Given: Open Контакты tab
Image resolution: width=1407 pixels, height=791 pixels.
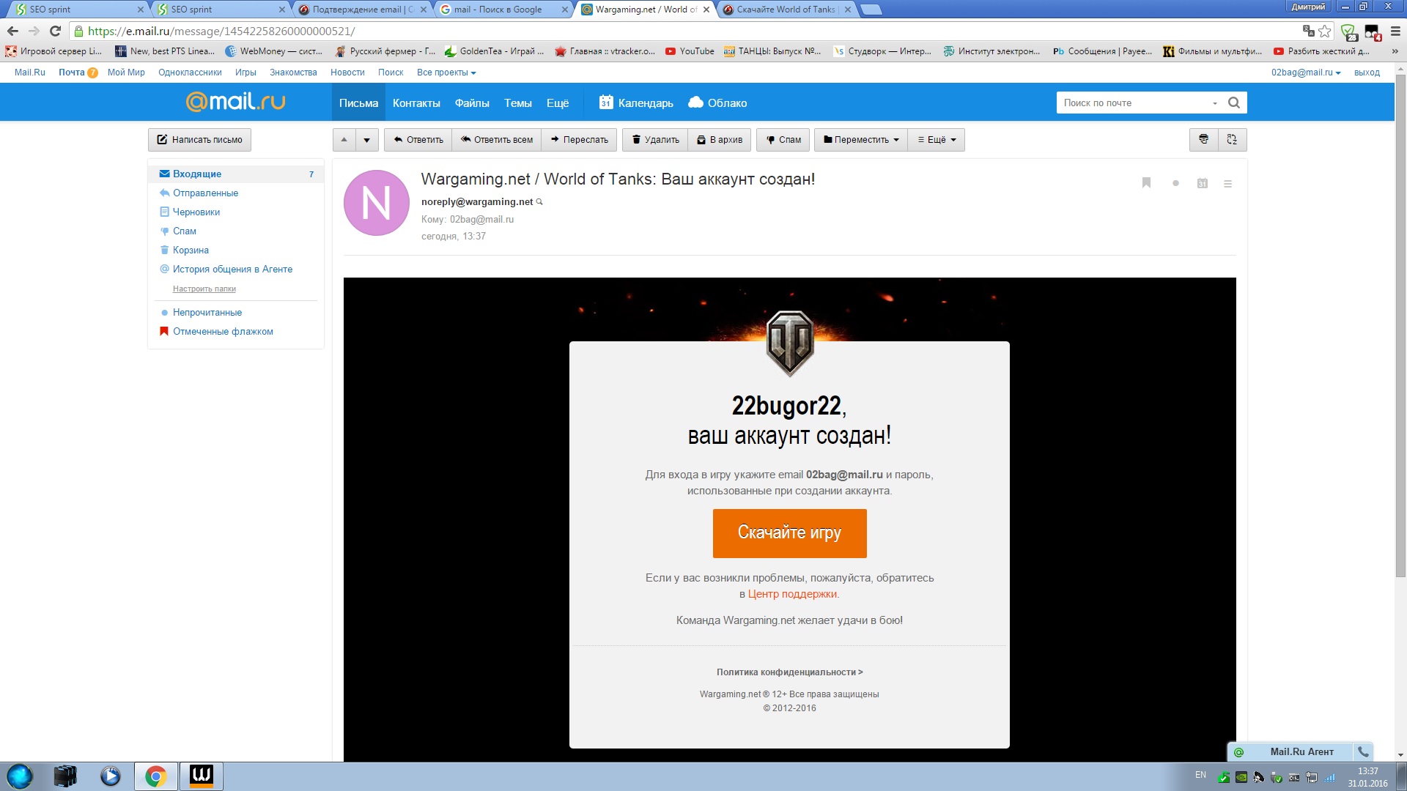Looking at the screenshot, I should click(x=416, y=103).
